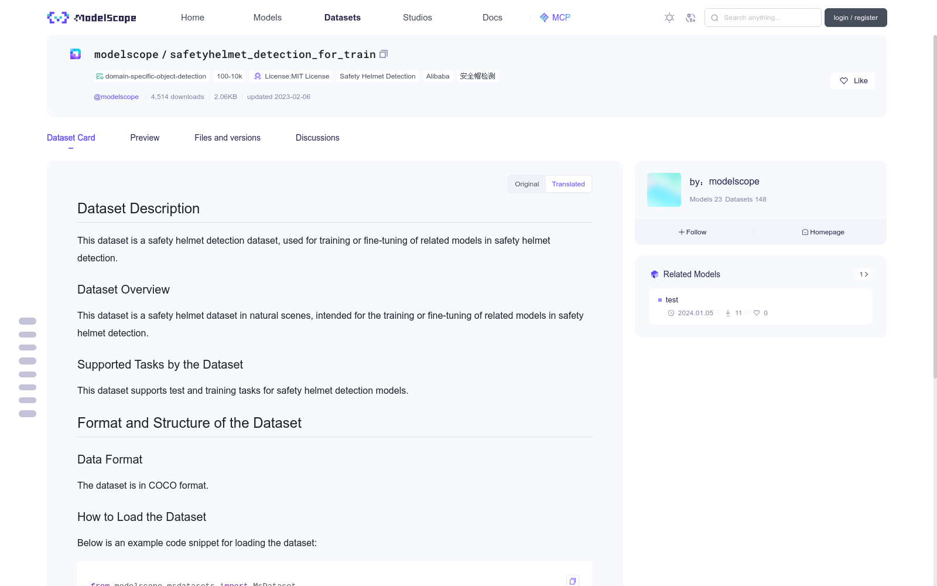Click the 'Dataset Description' heading
937x586 pixels.
(x=138, y=209)
